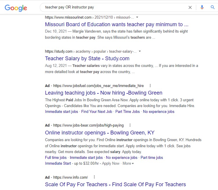Open Scale Of Pay For Teachers ad
218x190 pixels.
click(x=115, y=184)
